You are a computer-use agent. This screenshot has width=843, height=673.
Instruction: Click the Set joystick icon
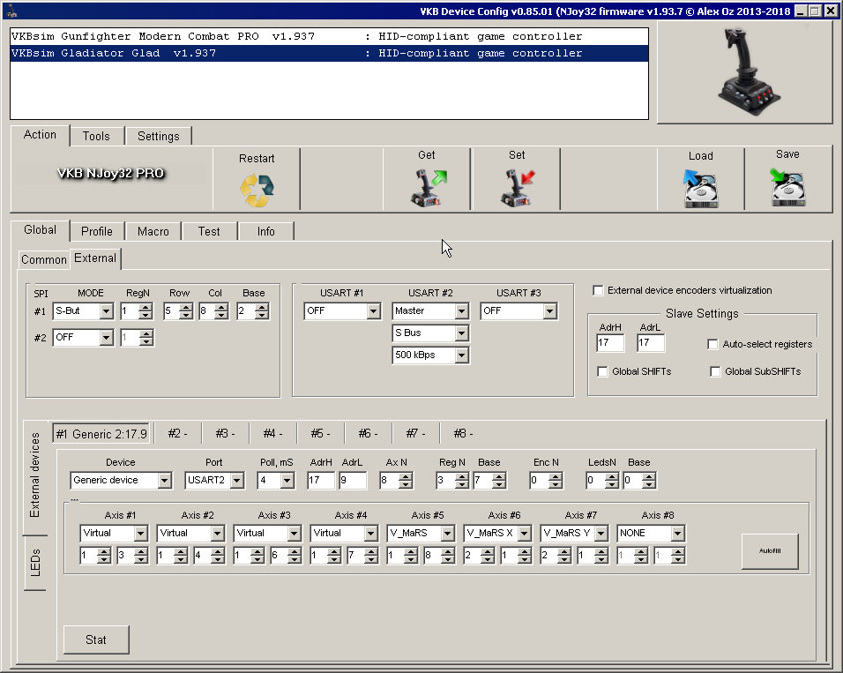[517, 188]
